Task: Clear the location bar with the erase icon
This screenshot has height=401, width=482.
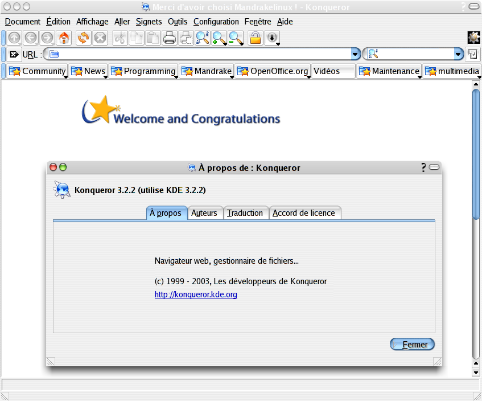Action: coord(14,55)
